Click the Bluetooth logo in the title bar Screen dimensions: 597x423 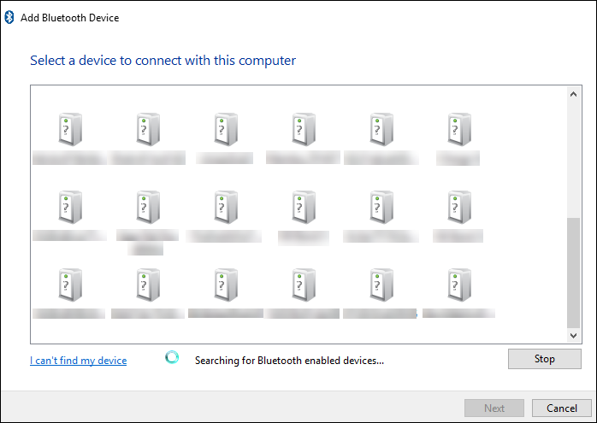(x=9, y=17)
